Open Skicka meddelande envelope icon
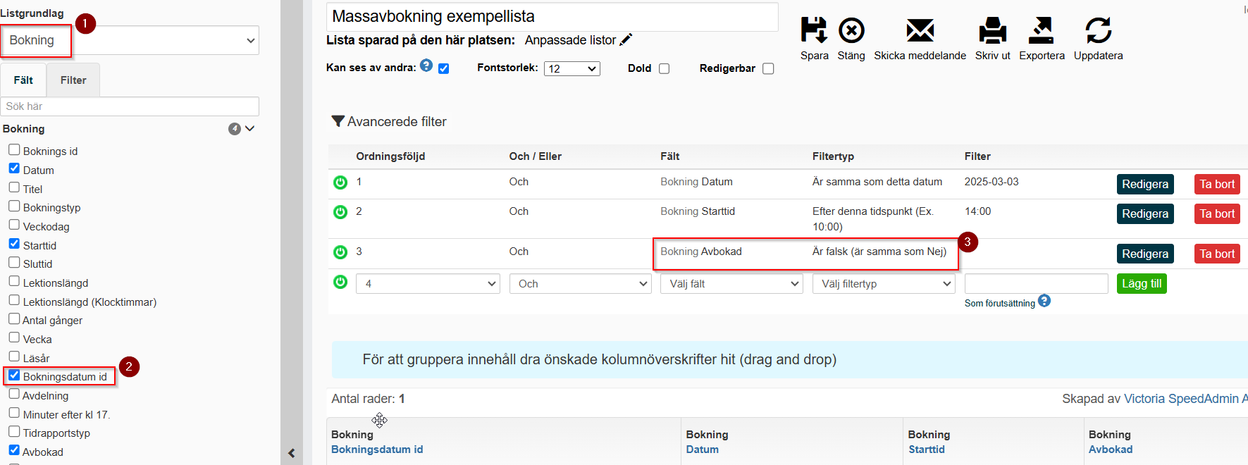 pyautogui.click(x=920, y=30)
